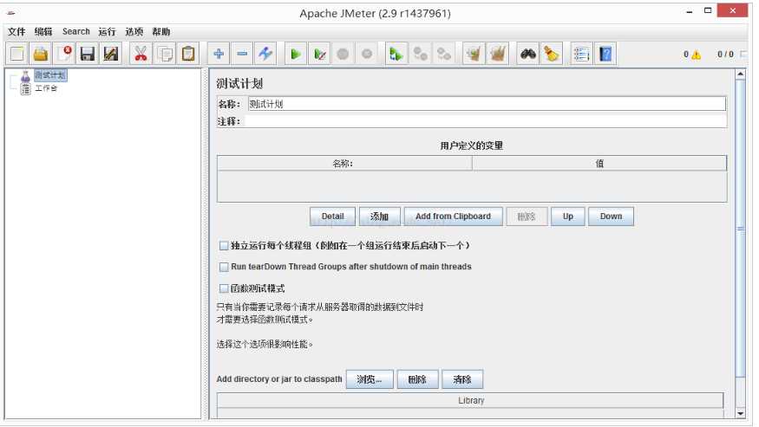This screenshot has width=759, height=427.
Task: Paste element using the clipboard icon
Action: (x=188, y=54)
